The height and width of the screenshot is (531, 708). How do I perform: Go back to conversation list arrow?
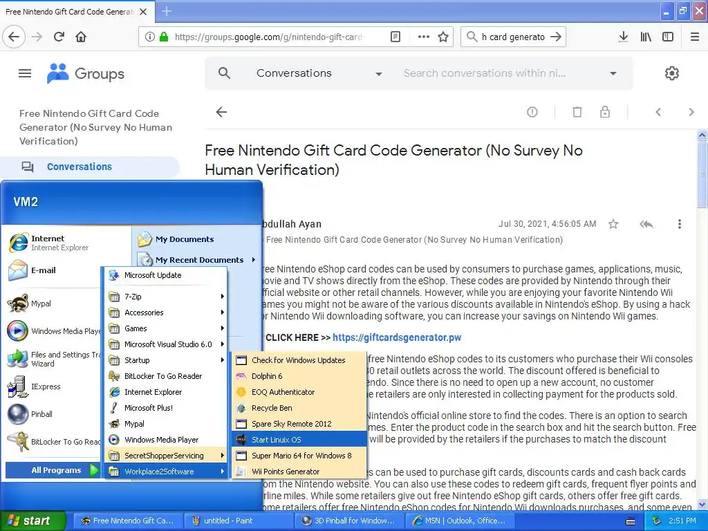(221, 112)
